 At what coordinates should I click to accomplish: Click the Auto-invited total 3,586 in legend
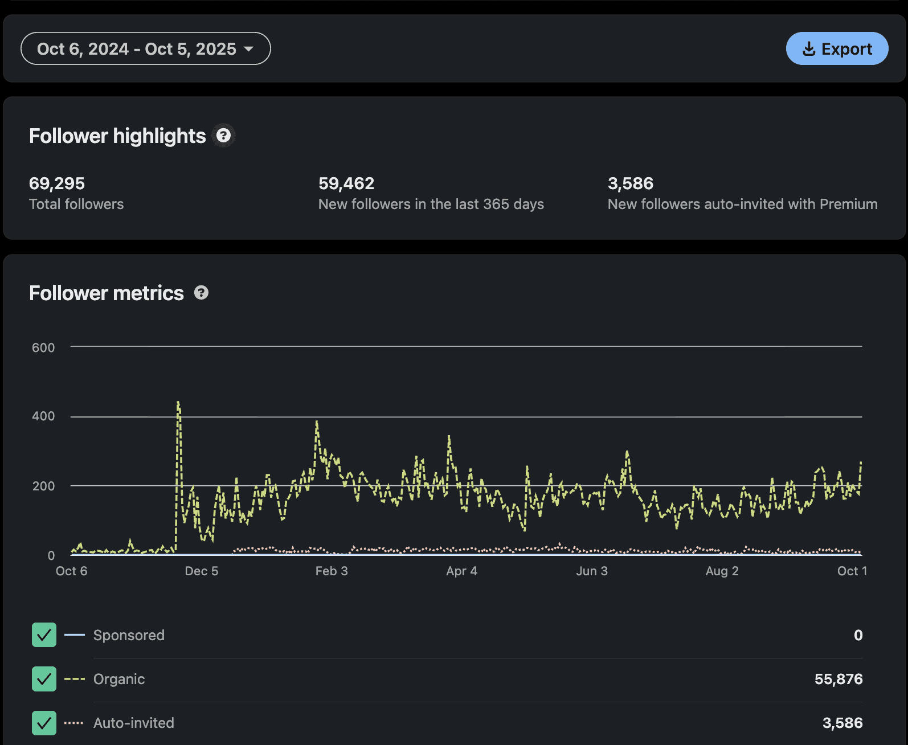(x=842, y=723)
